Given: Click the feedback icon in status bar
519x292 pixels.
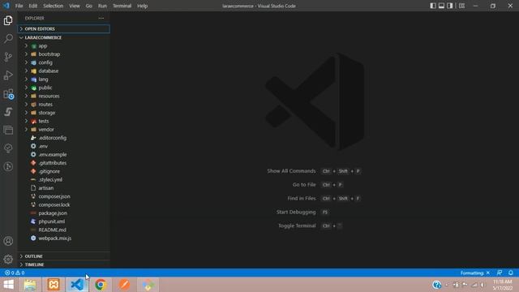Looking at the screenshot, I should (500, 273).
